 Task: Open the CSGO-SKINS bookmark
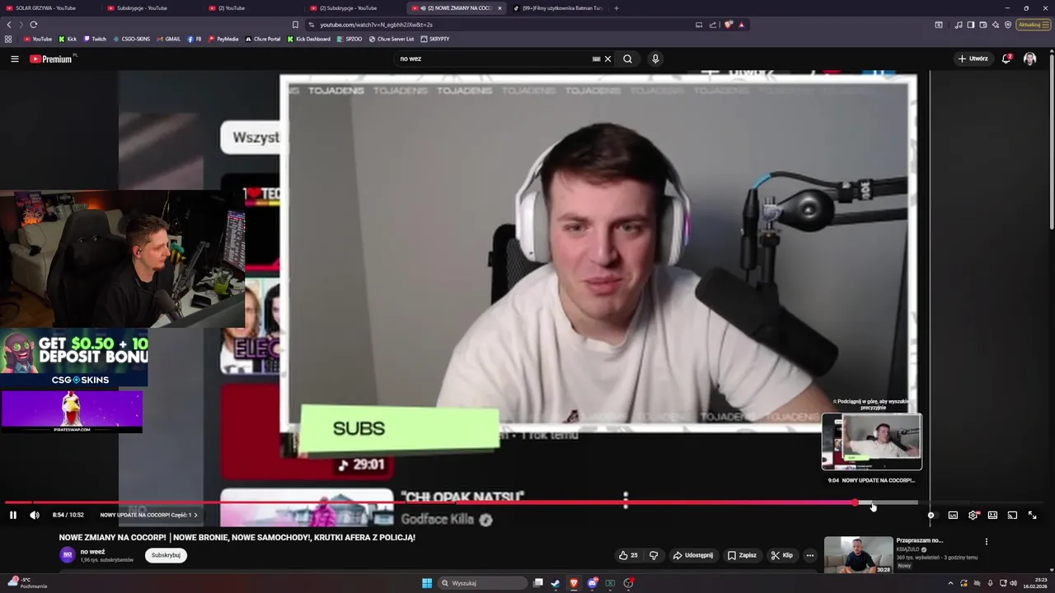(x=132, y=39)
